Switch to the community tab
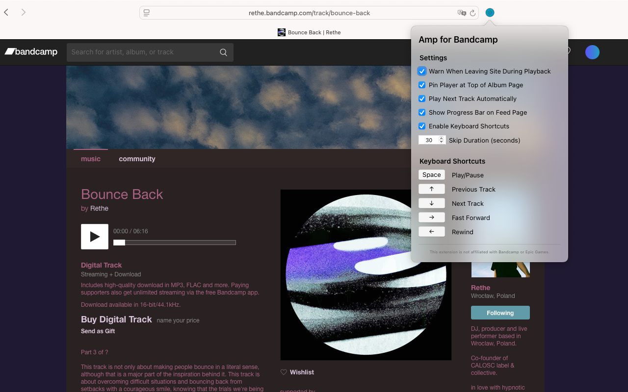628x392 pixels. coord(137,159)
